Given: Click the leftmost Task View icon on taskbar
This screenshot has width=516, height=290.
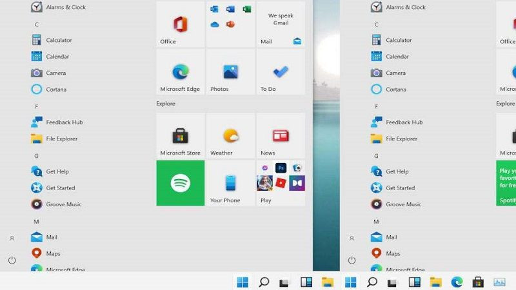Looking at the screenshot, I should 284,282.
